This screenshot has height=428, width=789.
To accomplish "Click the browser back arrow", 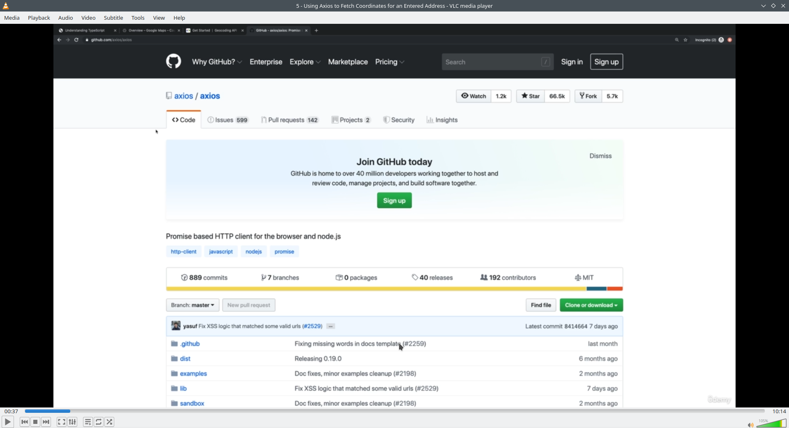I will point(59,40).
